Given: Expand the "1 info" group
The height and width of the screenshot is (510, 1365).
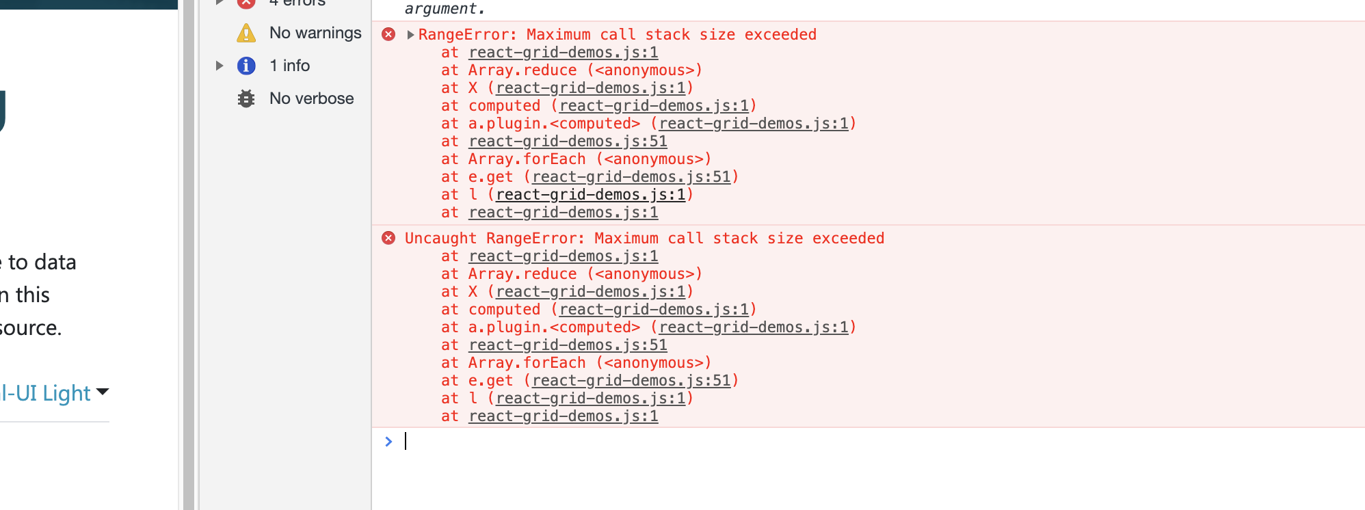Looking at the screenshot, I should (220, 65).
